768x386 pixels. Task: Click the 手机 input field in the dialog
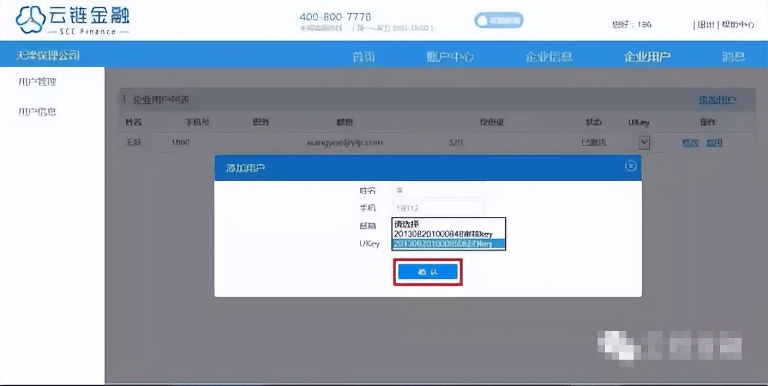click(438, 209)
